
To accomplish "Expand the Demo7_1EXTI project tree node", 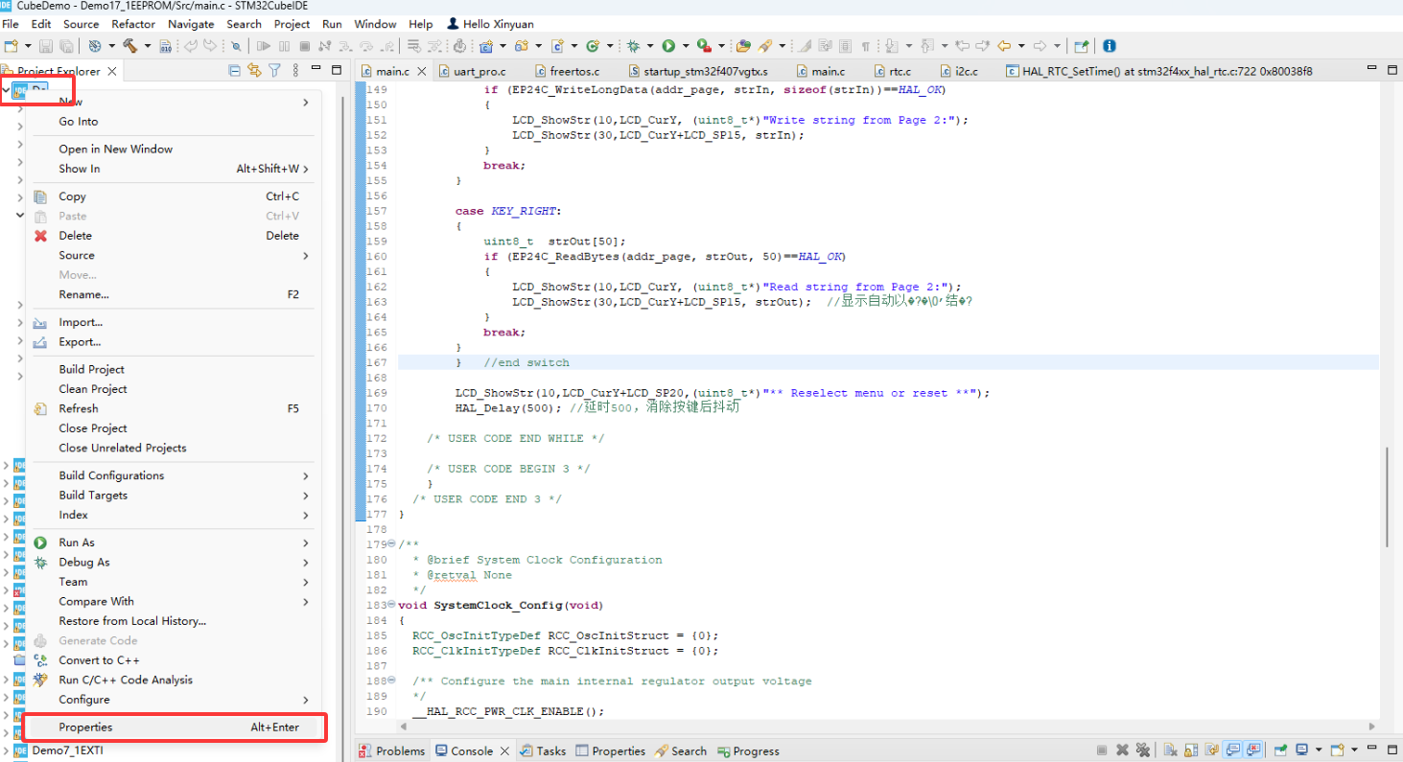I will (x=7, y=750).
